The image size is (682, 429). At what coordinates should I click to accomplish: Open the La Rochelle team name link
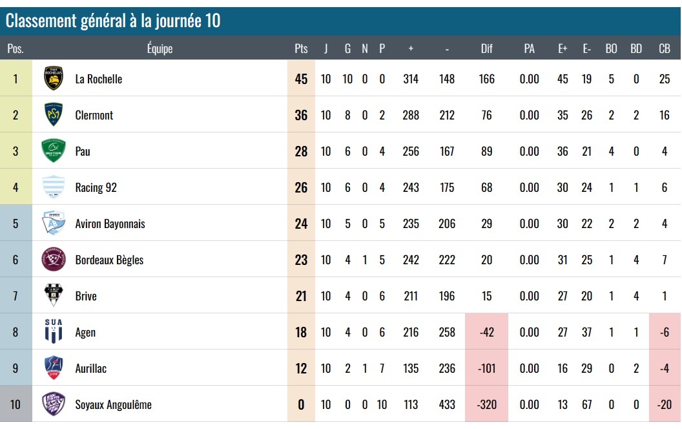pos(98,79)
